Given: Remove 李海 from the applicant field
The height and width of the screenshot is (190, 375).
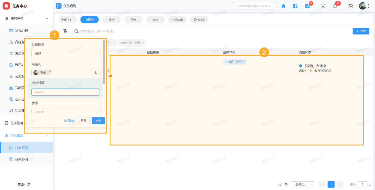Looking at the screenshot, I should (50, 71).
